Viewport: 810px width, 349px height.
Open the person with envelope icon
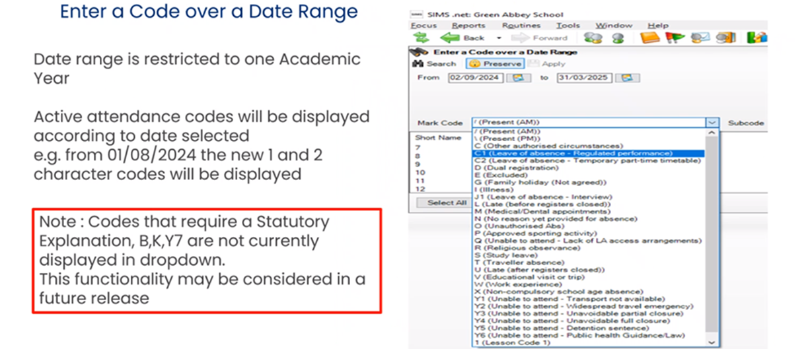700,38
